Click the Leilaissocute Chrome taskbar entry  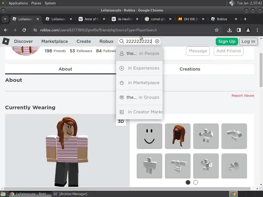tap(30, 194)
